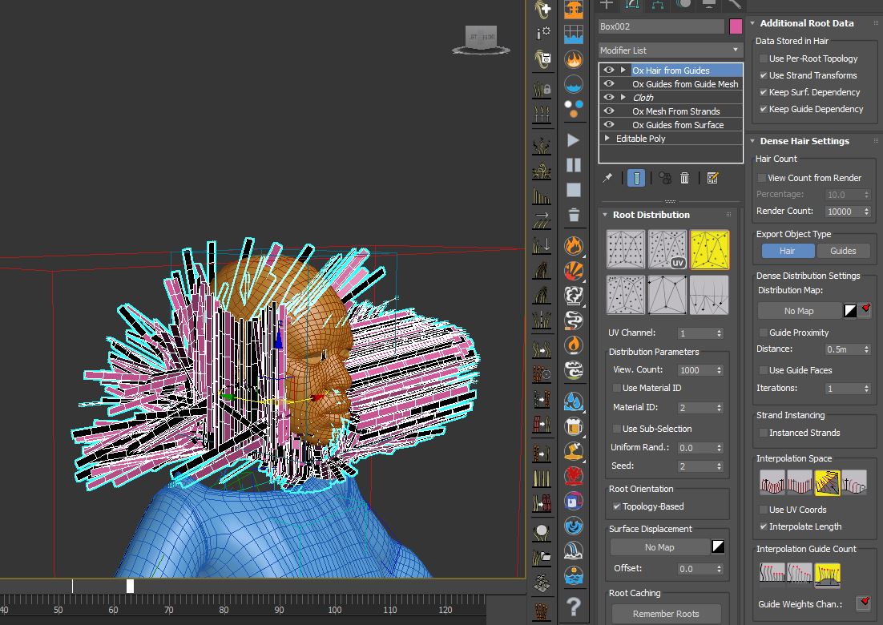This screenshot has width=883, height=625.
Task: Enable Use Per-Root Topology checkbox
Action: (763, 58)
